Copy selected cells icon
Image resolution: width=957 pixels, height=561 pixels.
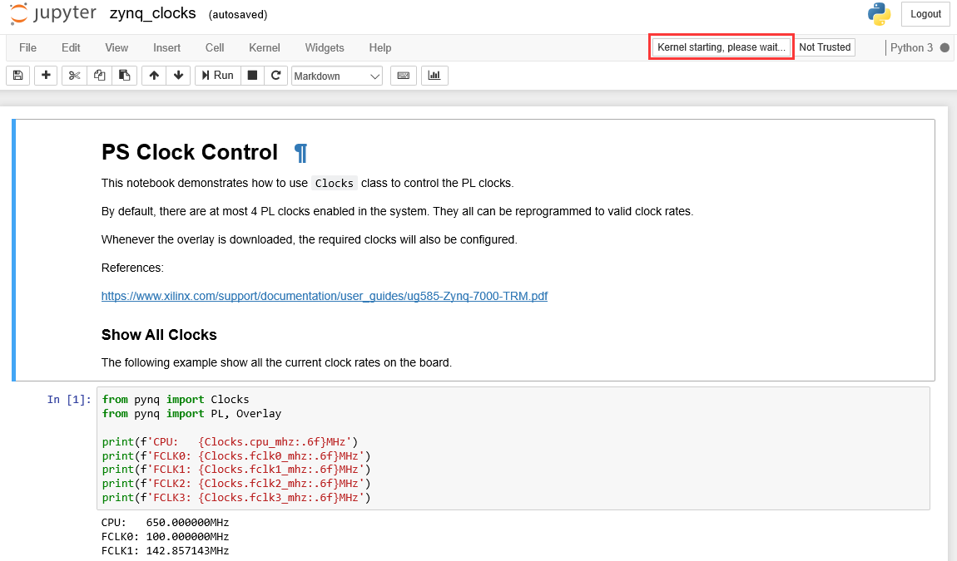coord(100,76)
